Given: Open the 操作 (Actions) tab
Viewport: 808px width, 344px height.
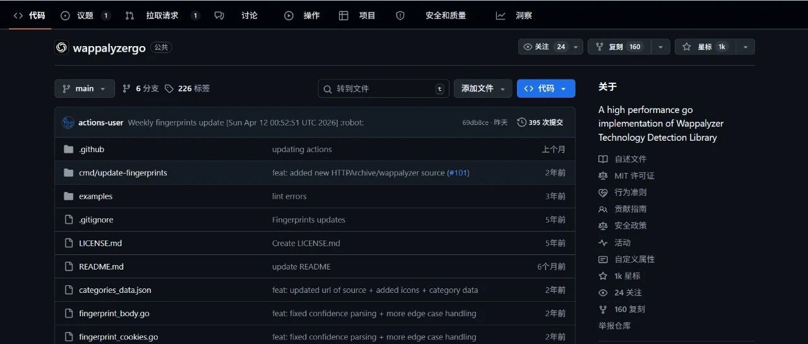Looking at the screenshot, I should coord(302,15).
